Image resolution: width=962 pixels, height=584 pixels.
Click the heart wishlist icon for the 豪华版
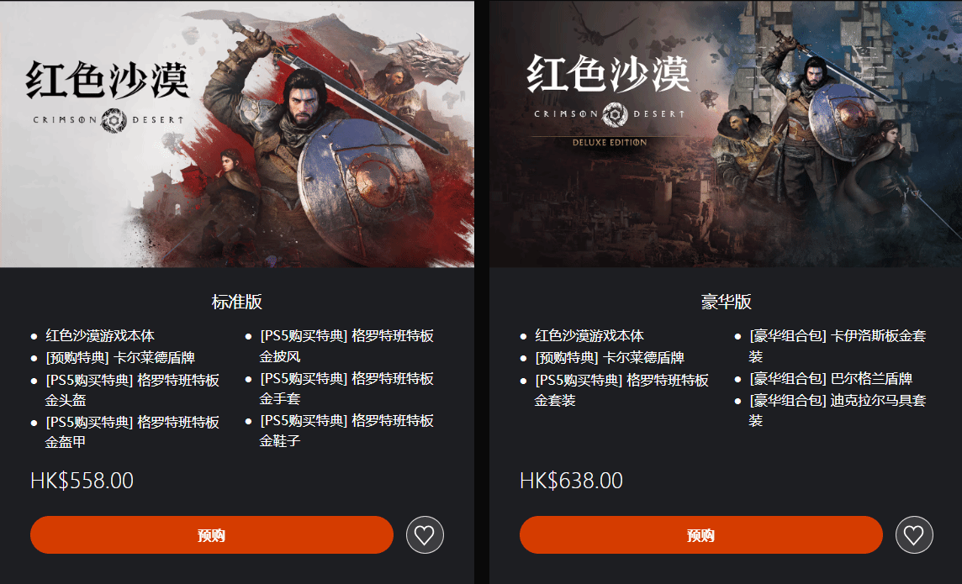coord(914,535)
